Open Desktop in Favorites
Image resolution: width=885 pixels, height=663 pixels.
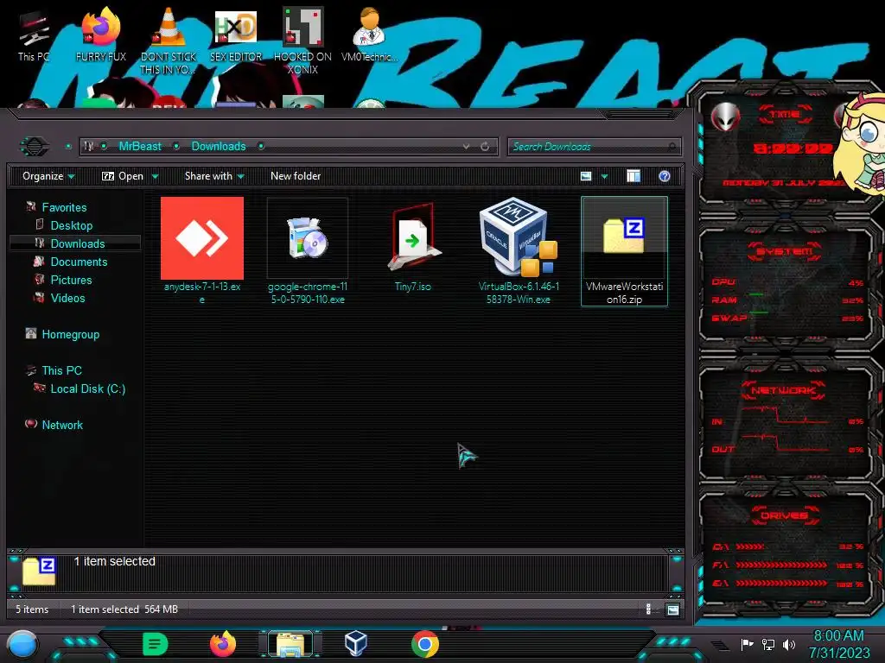[x=71, y=225]
